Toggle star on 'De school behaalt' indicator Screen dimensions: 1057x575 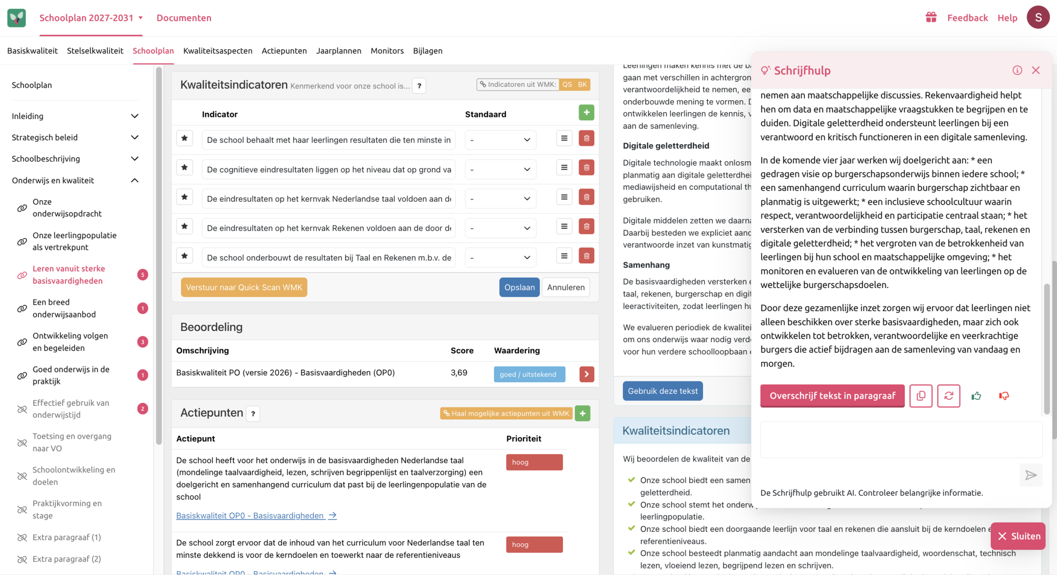tap(185, 138)
